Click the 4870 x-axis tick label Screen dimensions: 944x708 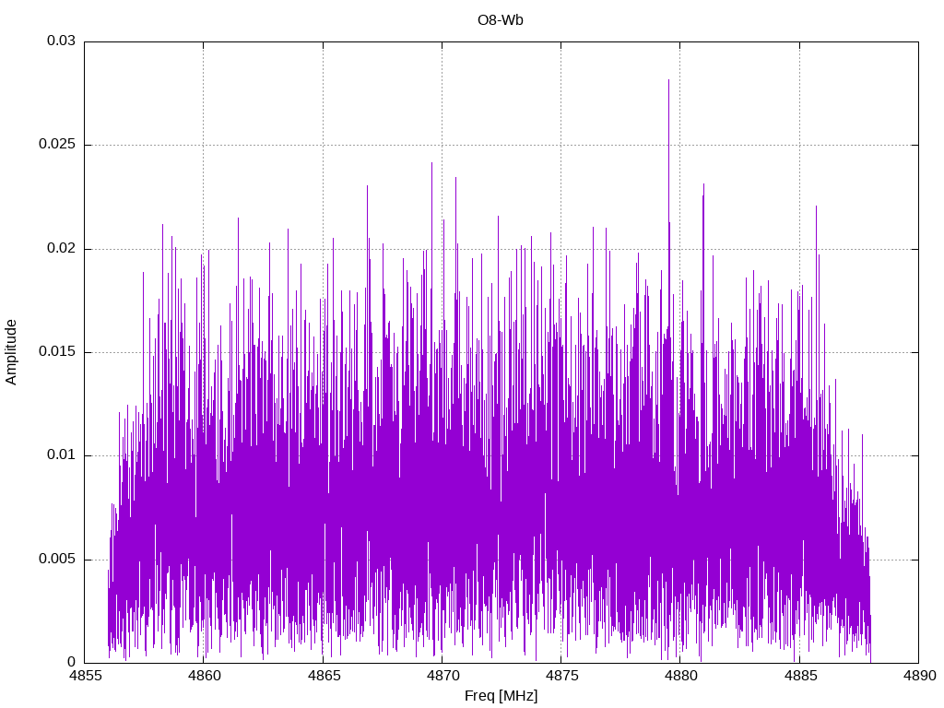click(x=442, y=676)
